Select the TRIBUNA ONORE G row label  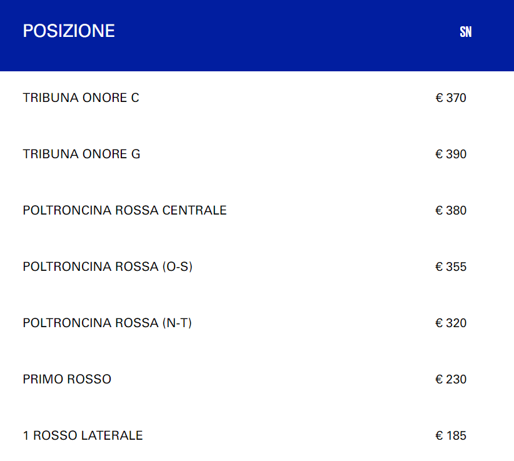pyautogui.click(x=81, y=155)
